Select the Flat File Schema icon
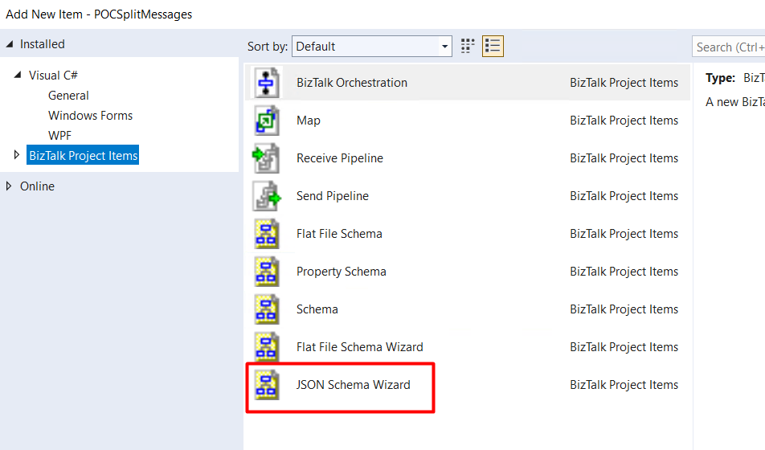Viewport: 765px width, 450px height. (x=267, y=234)
